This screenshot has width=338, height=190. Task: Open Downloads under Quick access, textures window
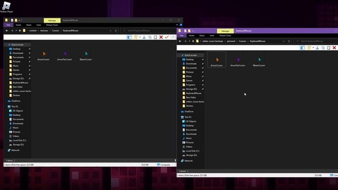[x=18, y=53]
